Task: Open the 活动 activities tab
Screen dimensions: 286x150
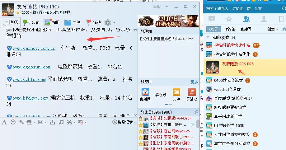Action: (93, 22)
